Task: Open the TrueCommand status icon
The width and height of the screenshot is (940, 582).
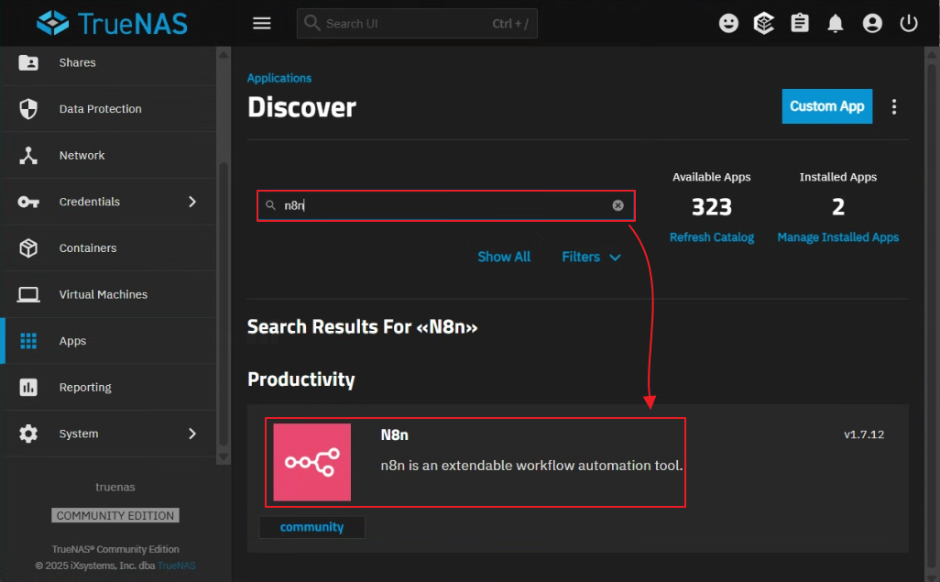Action: coord(764,24)
